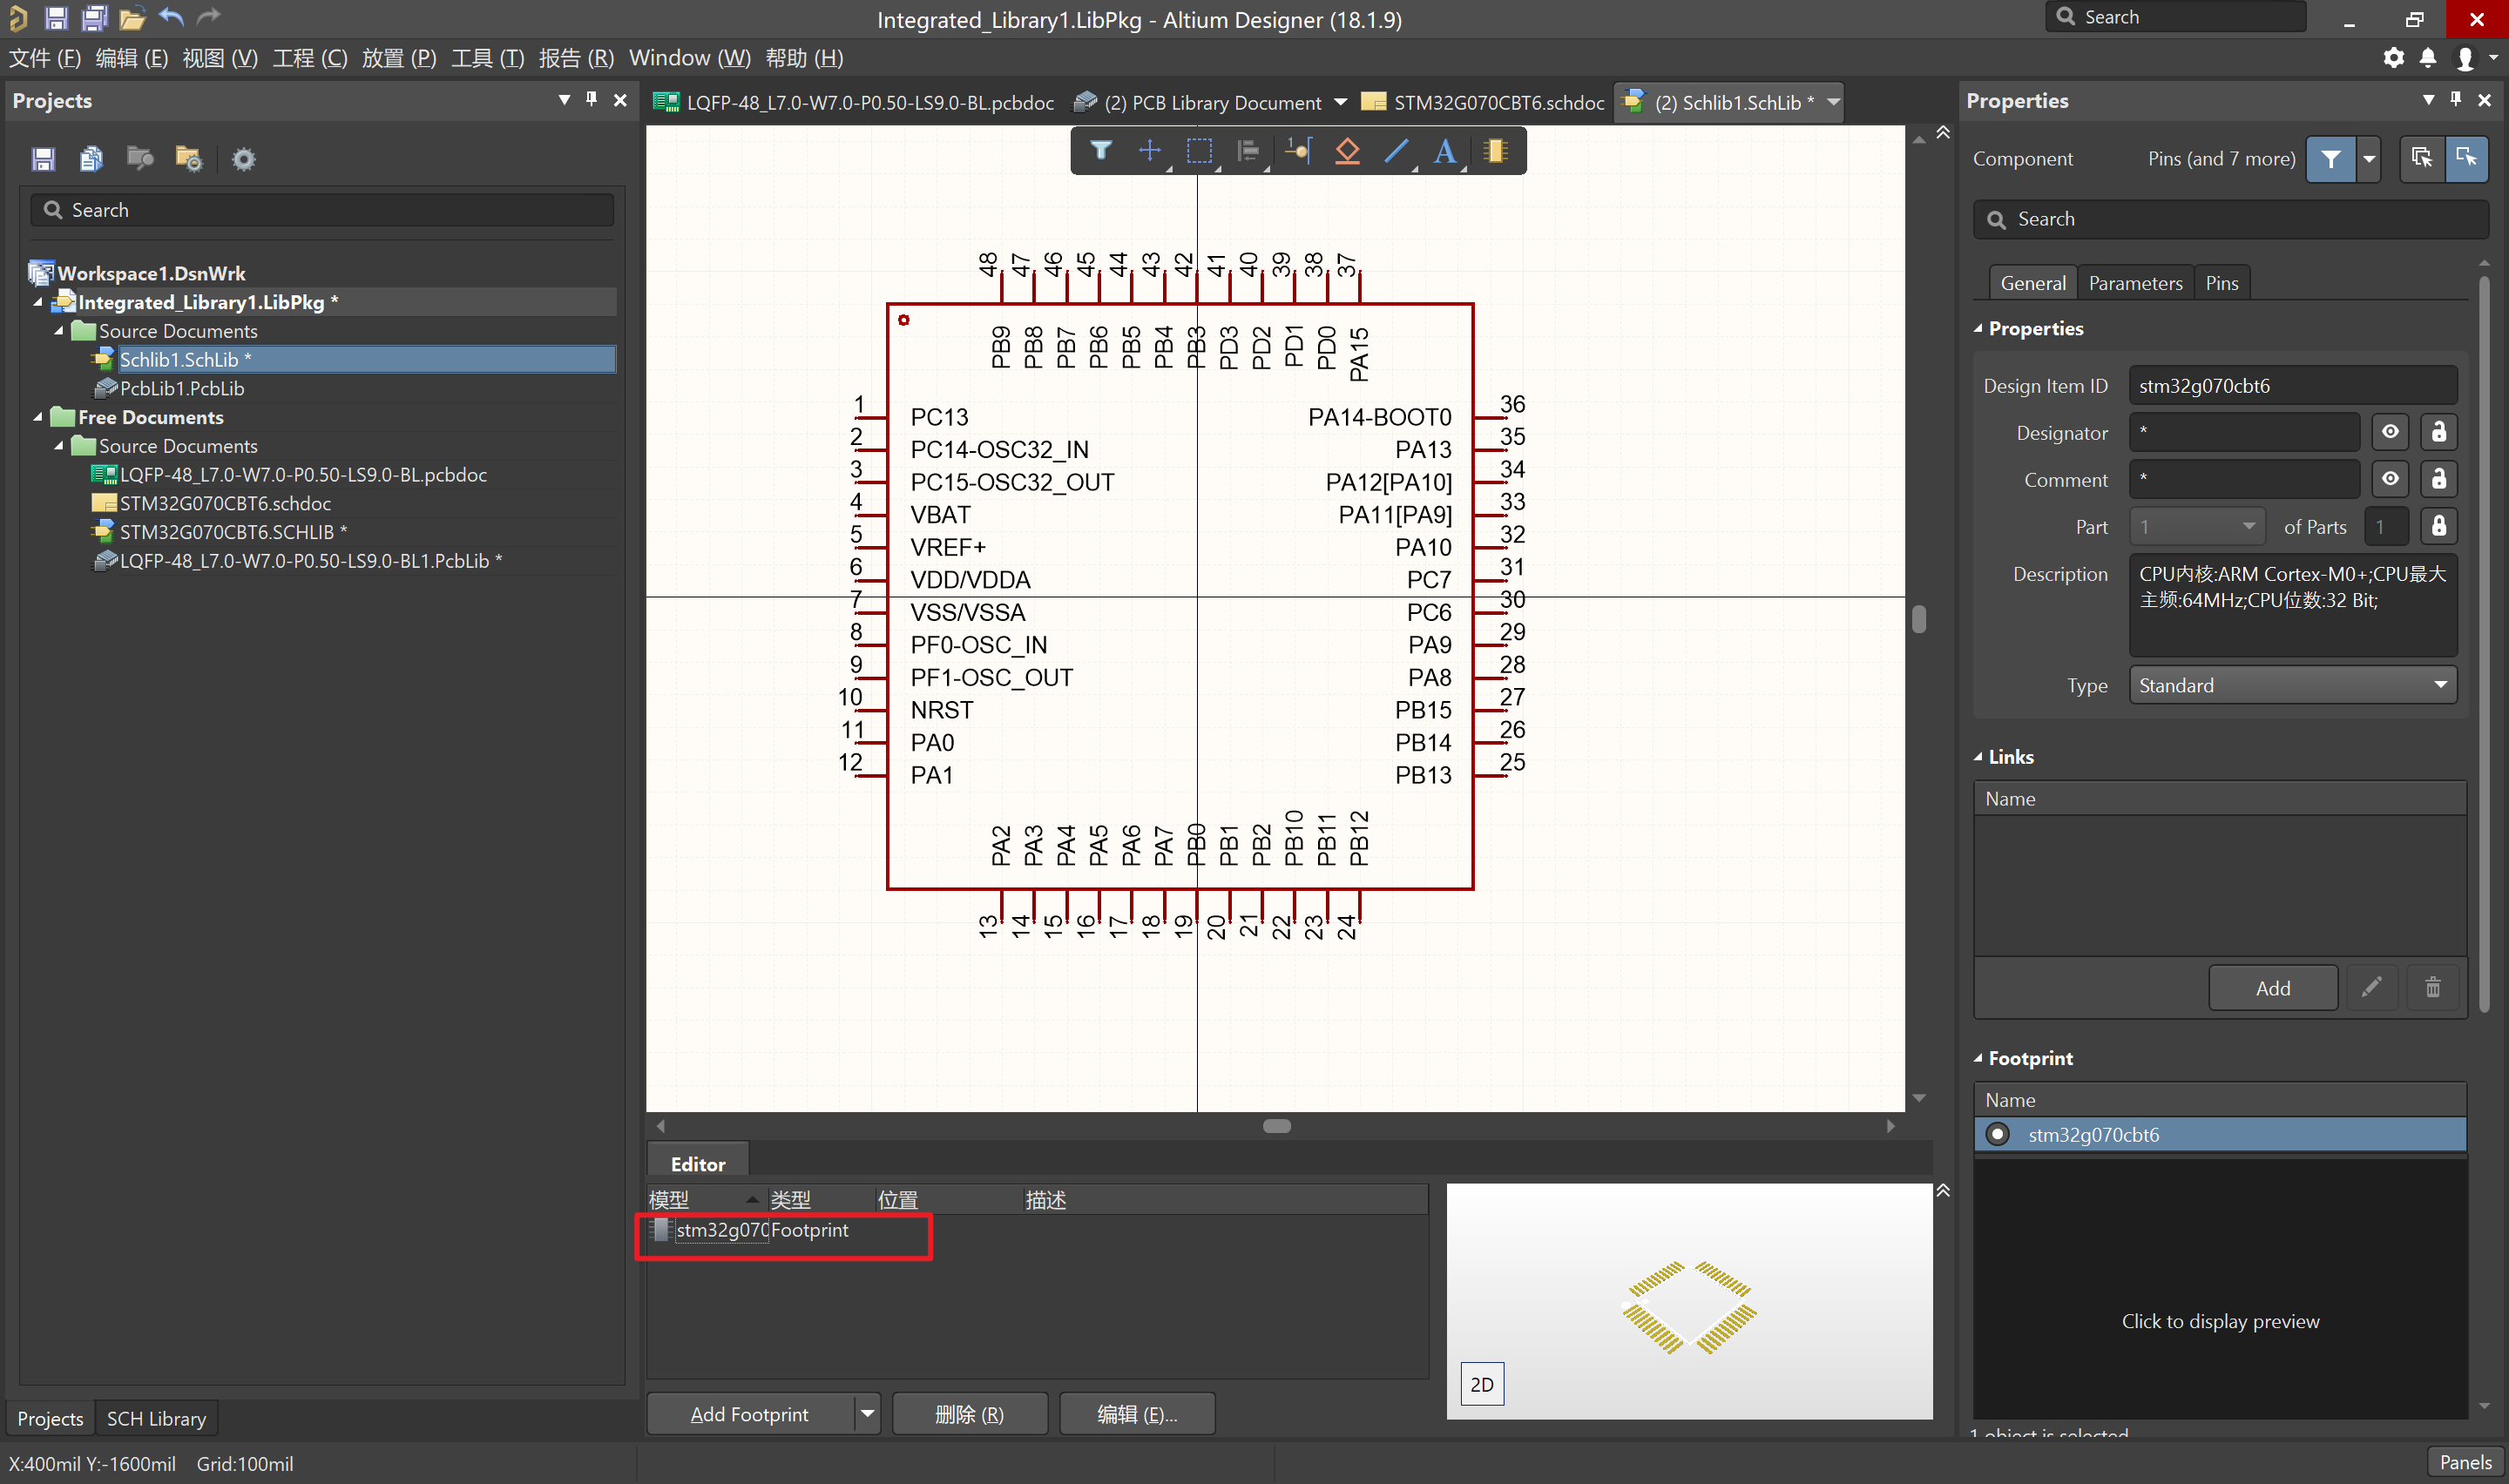The image size is (2509, 1484).
Task: Open the Part number dropdown
Action: (x=2195, y=526)
